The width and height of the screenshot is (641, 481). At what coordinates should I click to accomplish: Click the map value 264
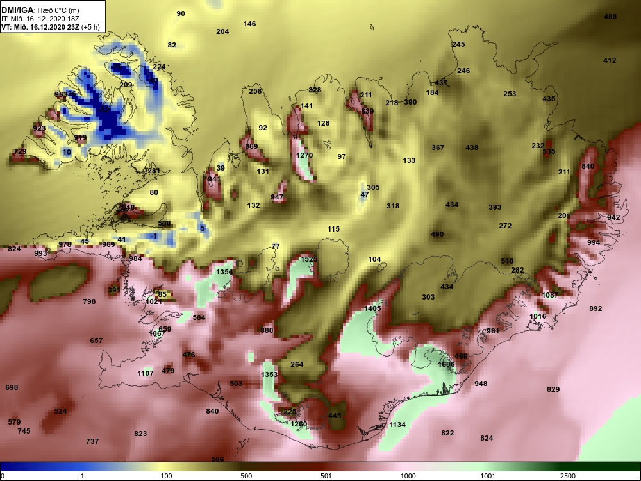(x=297, y=364)
